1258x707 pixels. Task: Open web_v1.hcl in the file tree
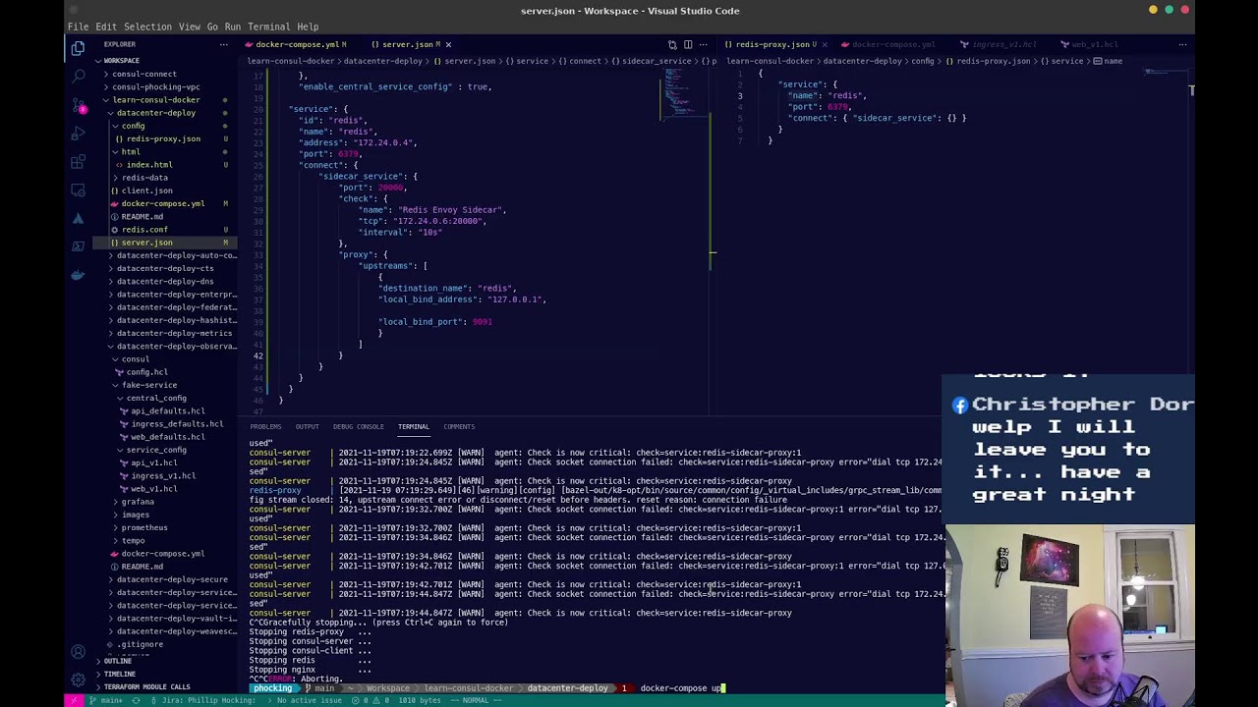(x=154, y=488)
